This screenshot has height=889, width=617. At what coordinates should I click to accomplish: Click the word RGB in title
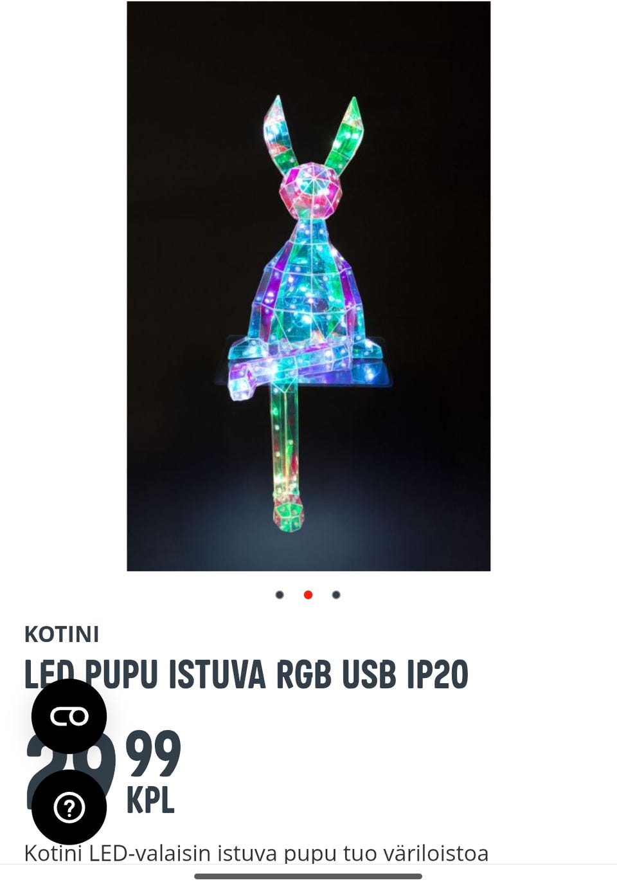click(304, 674)
